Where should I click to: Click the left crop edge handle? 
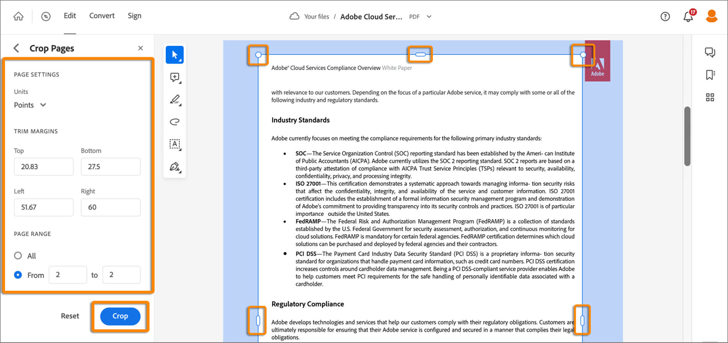pos(258,321)
